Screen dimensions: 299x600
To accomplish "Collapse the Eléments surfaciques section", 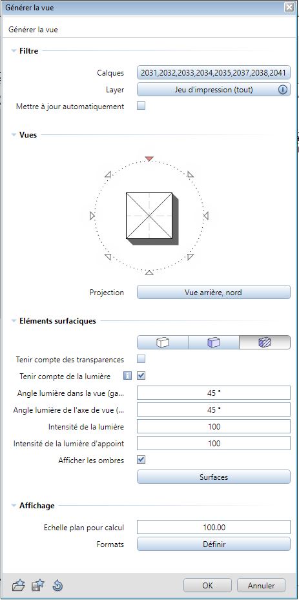I will 14,320.
